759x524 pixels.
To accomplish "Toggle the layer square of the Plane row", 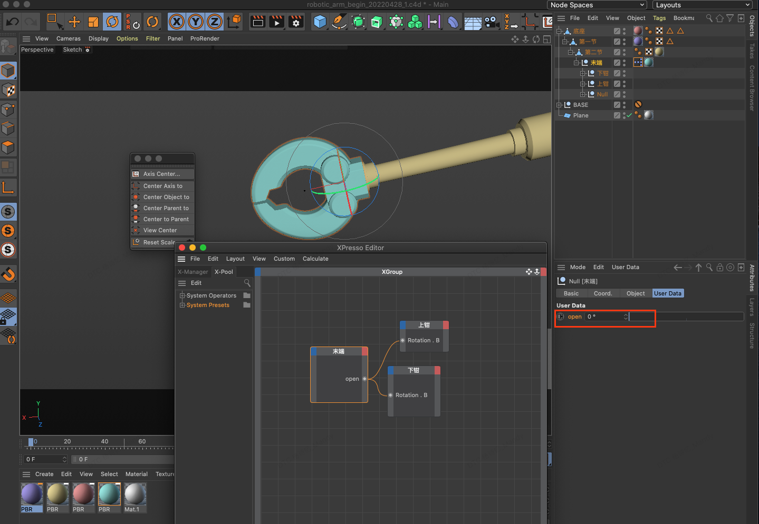I will click(617, 115).
